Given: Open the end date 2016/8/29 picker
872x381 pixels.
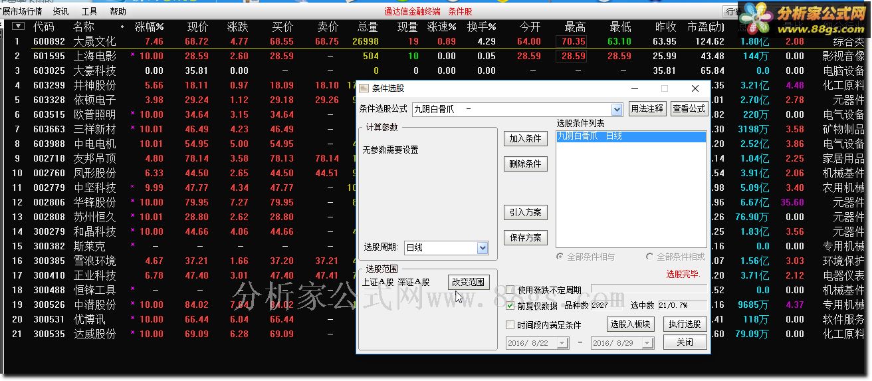Looking at the screenshot, I should tap(647, 343).
